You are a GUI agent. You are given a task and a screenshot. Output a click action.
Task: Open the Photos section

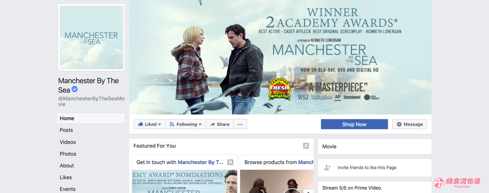(x=68, y=154)
